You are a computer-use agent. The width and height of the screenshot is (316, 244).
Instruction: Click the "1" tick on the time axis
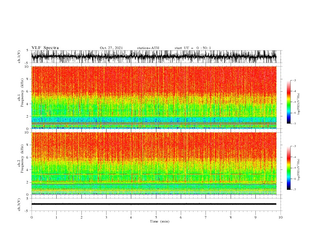[x=56, y=217]
